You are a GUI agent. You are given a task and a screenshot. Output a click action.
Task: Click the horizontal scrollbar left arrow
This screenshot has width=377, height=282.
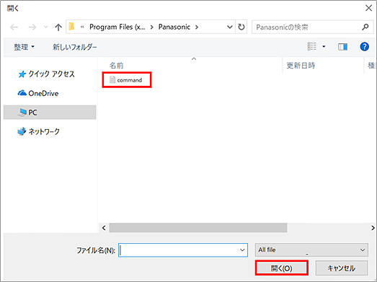[104, 228]
